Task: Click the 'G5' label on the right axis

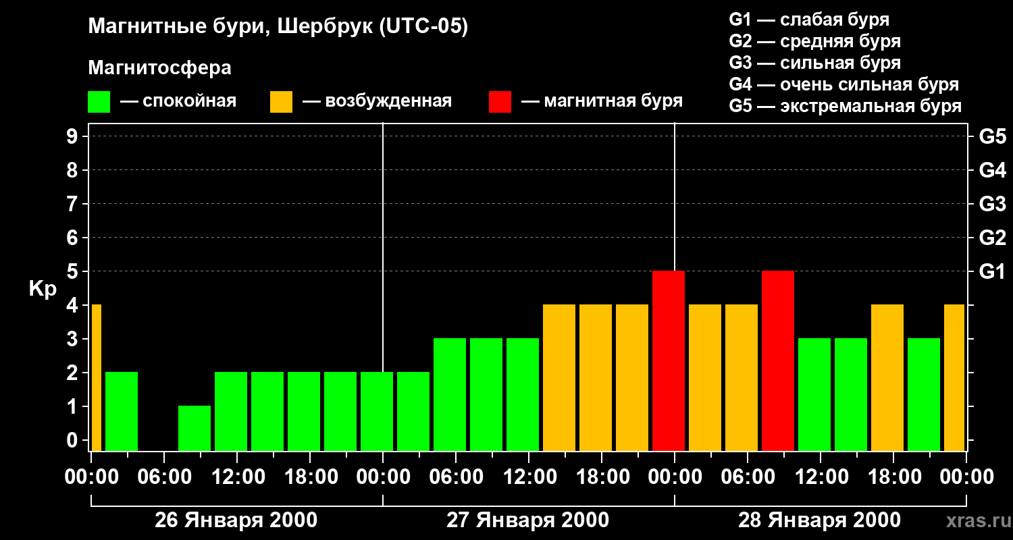Action: pyautogui.click(x=992, y=136)
